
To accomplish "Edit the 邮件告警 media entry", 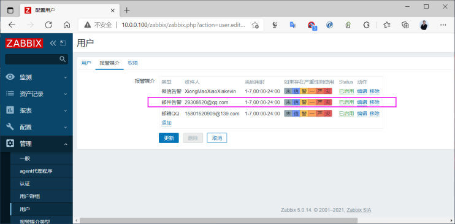I will click(362, 102).
